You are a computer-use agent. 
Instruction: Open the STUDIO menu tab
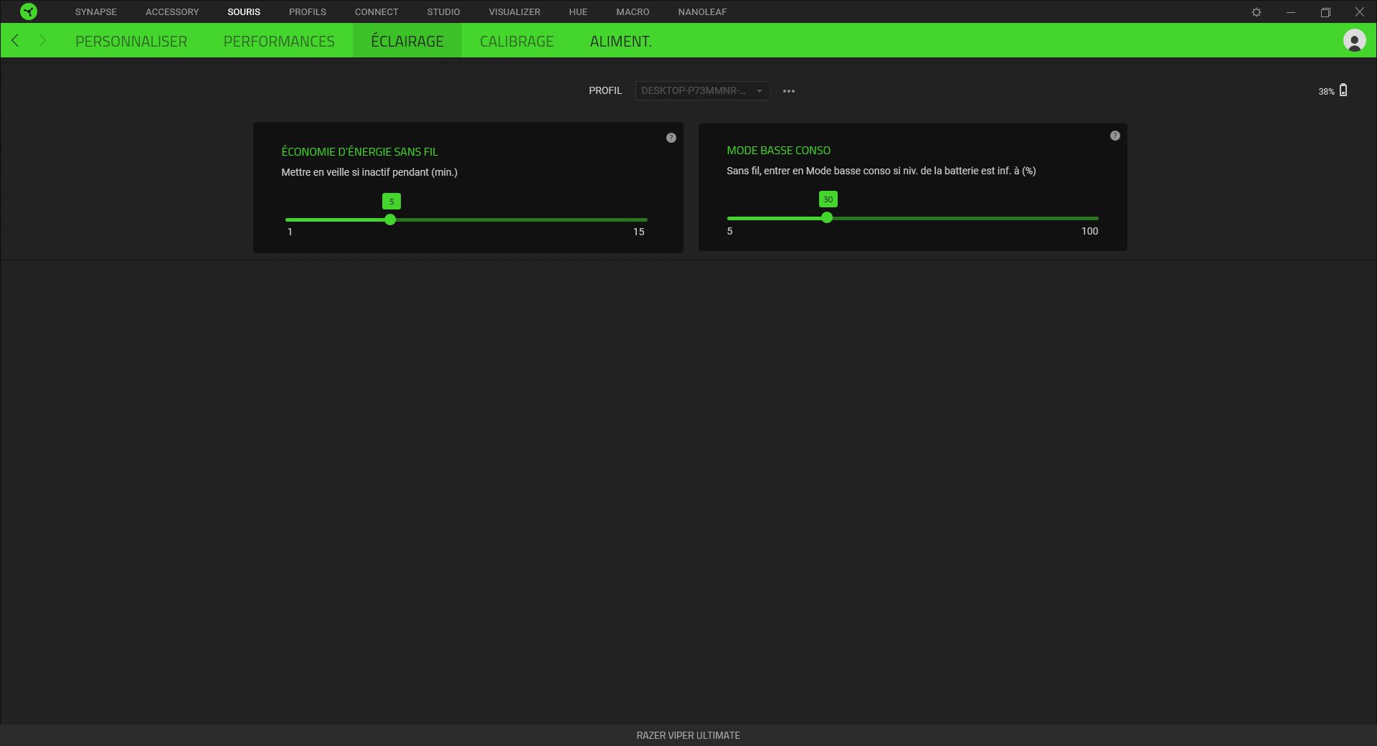point(443,12)
